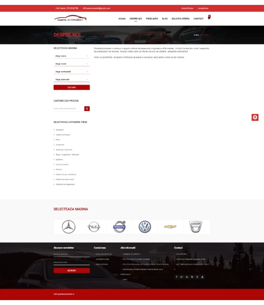The height and width of the screenshot is (305, 264).
Task: Open Ambreiaj / Accesorii category
Action: (64, 150)
